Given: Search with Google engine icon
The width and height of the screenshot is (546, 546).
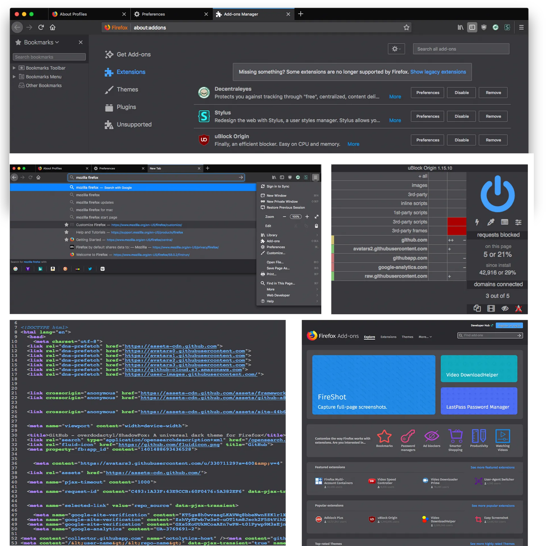Looking at the screenshot, I should [15, 269].
